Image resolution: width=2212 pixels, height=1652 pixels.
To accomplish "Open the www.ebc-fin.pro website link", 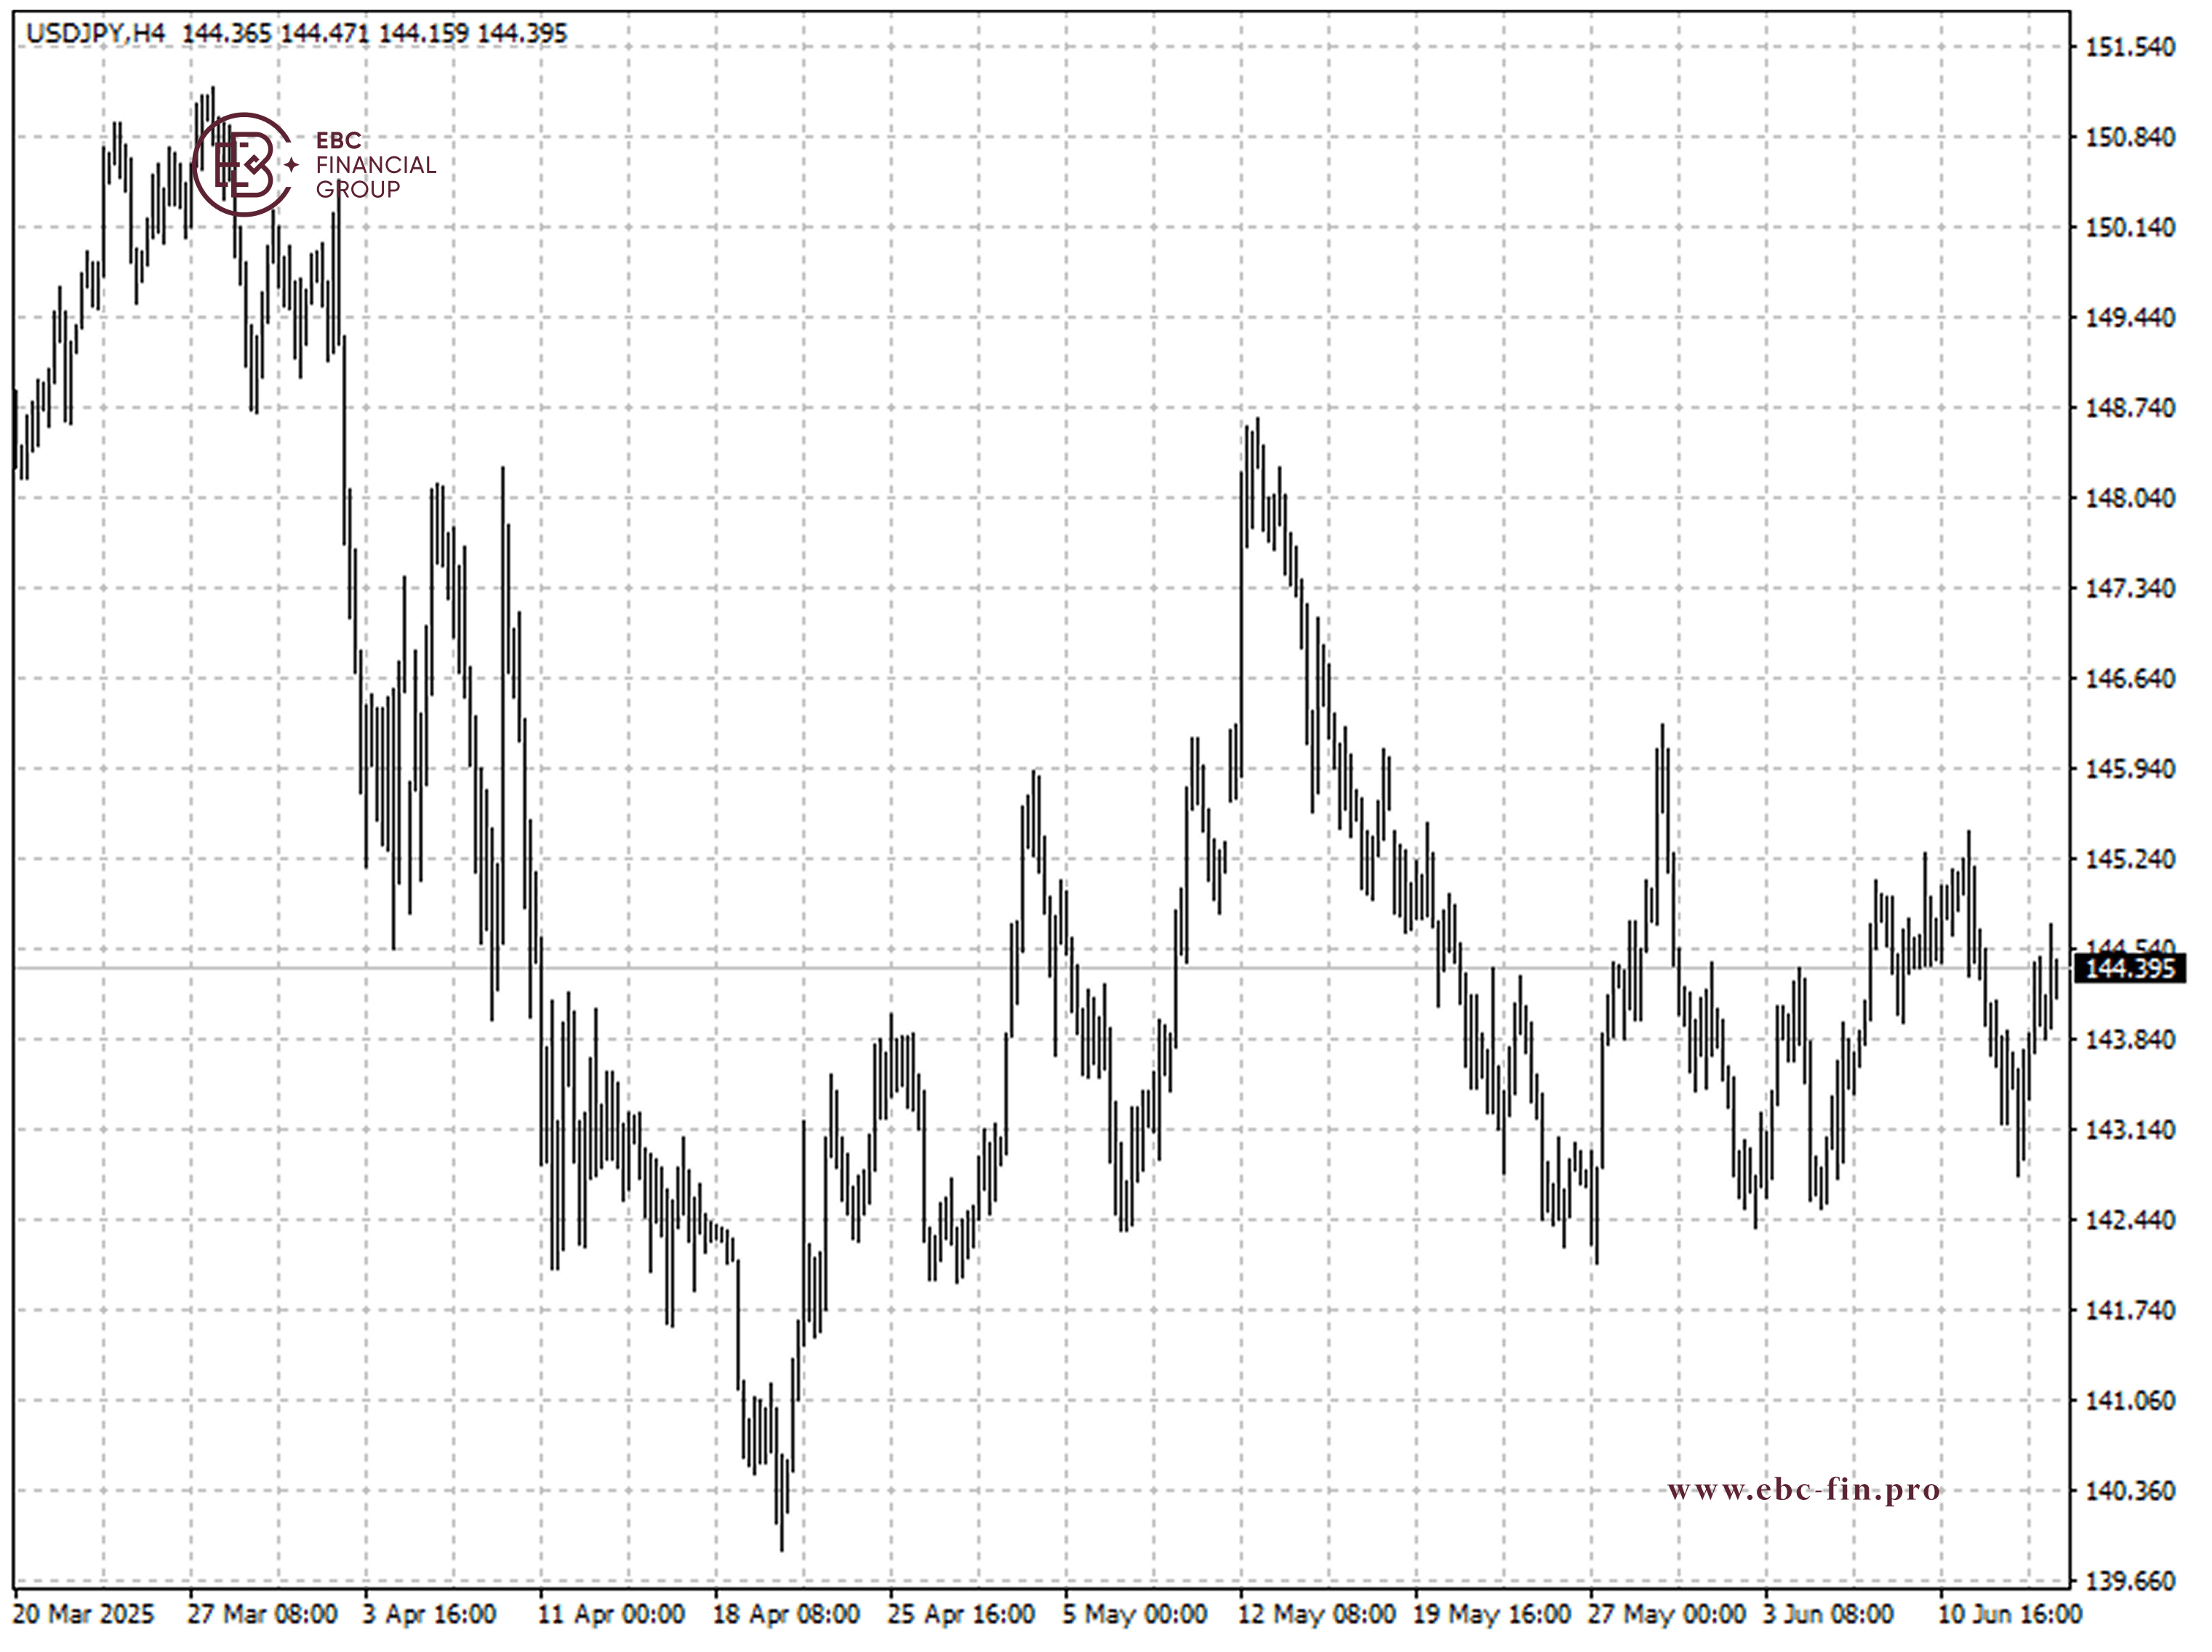I will point(1803,1491).
